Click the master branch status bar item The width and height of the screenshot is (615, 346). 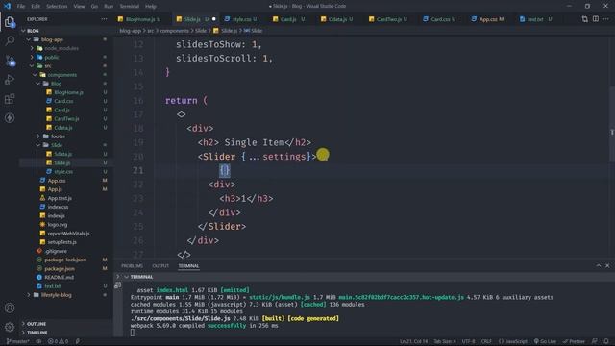pos(18,341)
